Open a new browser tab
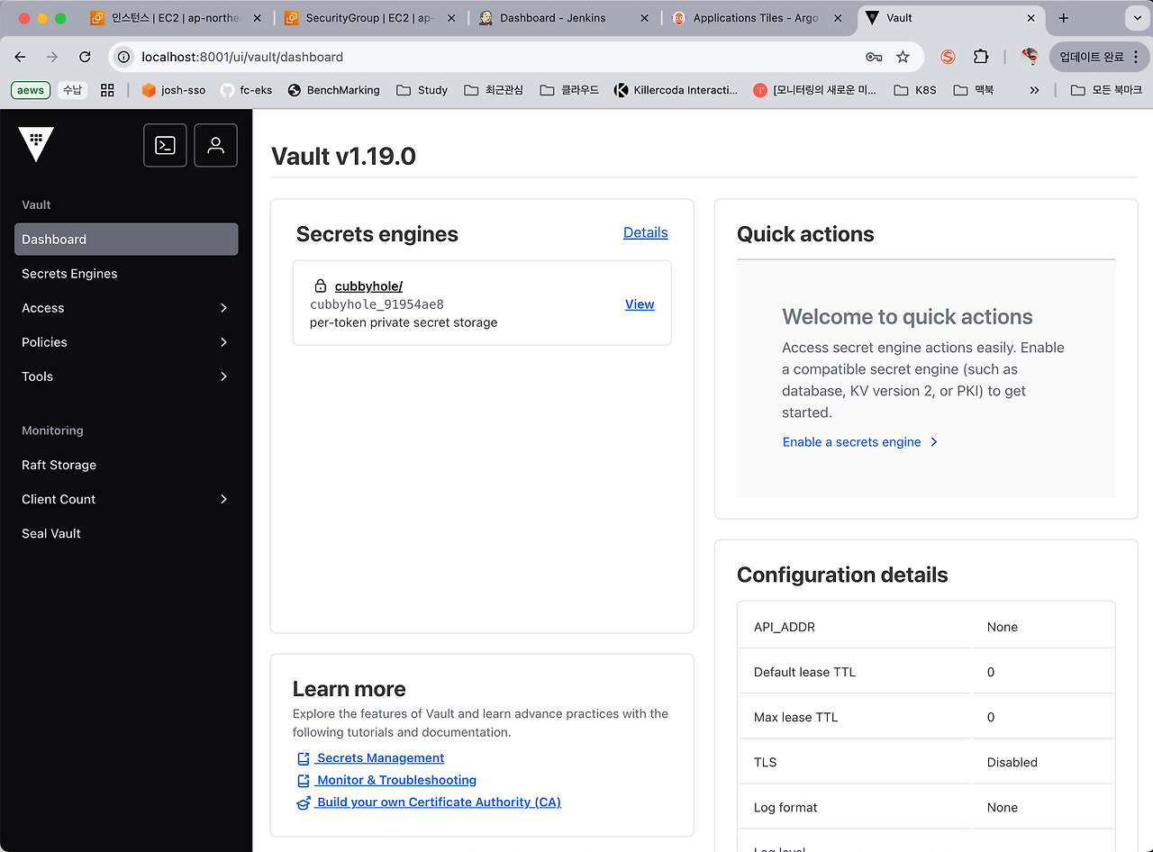Image resolution: width=1153 pixels, height=852 pixels. click(1064, 18)
